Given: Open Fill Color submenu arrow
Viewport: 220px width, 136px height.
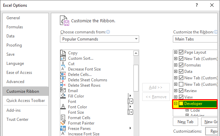Looking at the screenshot, I should click(x=130, y=96).
